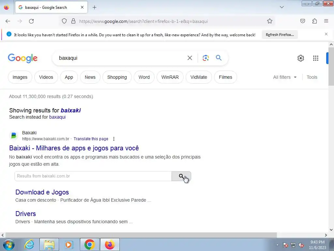Dismiss the Firefox refresh notification bar

coord(326,34)
